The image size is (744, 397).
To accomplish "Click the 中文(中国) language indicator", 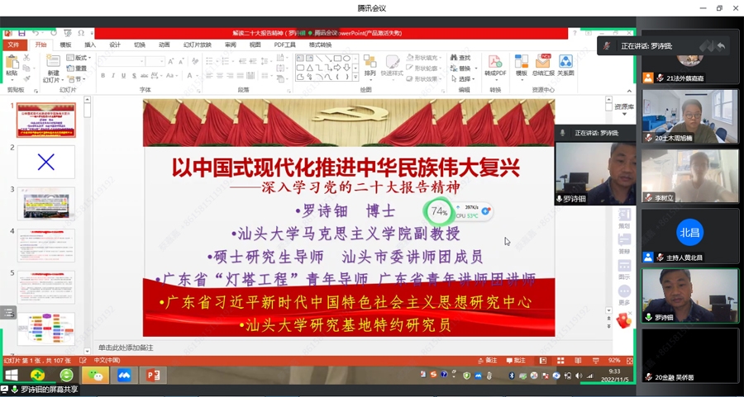I will click(107, 361).
